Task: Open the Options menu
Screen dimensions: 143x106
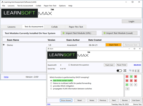Action: 62,6
